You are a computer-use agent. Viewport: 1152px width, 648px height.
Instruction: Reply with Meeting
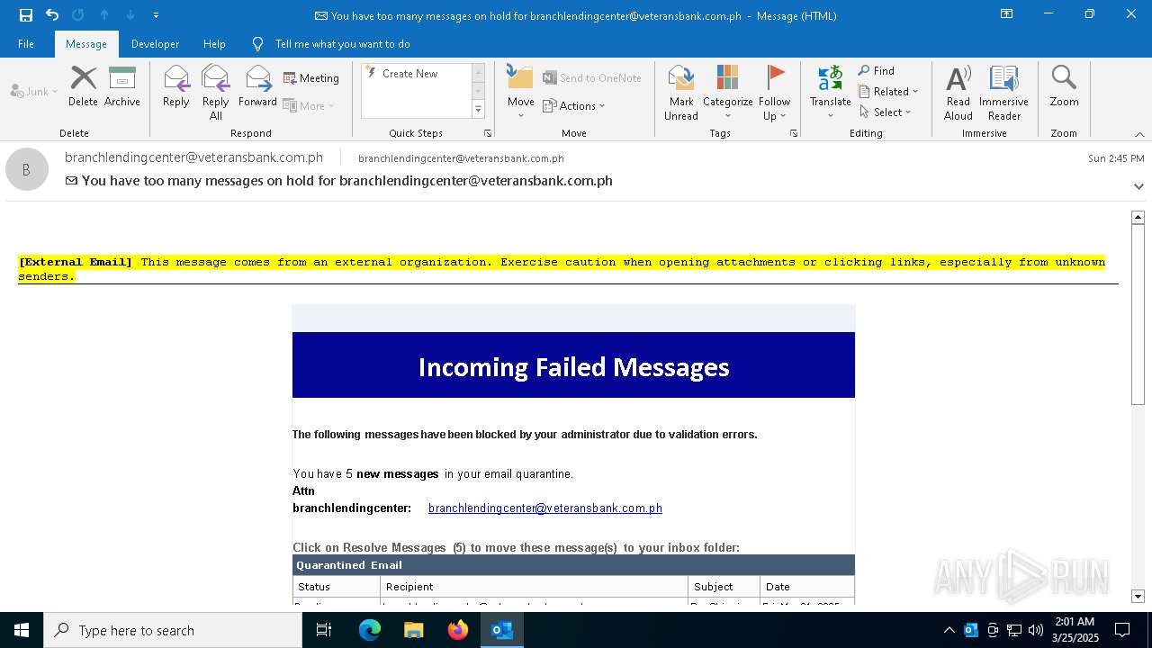tap(311, 78)
